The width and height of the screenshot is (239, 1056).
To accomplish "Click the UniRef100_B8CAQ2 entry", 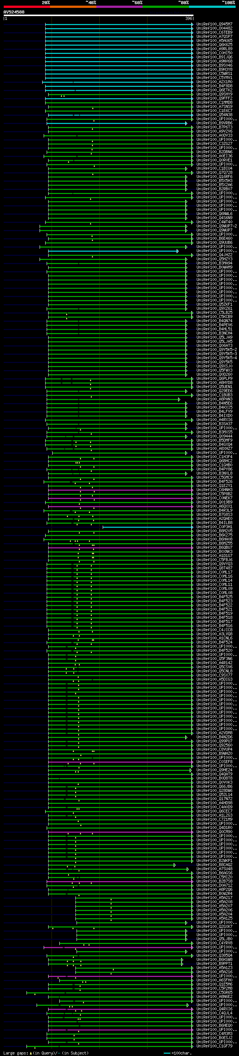I will click(214, 865).
